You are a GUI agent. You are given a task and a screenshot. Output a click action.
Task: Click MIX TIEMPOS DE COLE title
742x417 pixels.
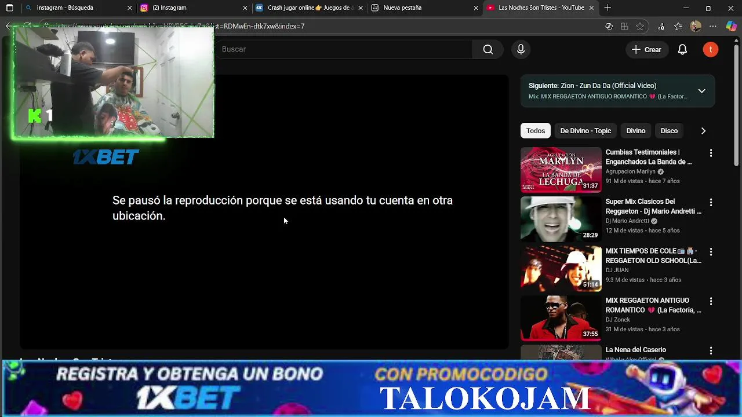(x=653, y=255)
